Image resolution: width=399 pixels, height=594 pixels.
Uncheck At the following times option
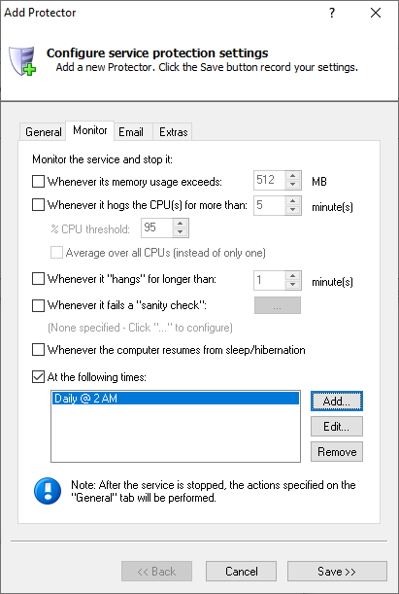38,377
